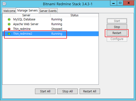This screenshot has height=101, width=136.
Task: Click the Running status of MySQL Database
Action: point(57,20)
